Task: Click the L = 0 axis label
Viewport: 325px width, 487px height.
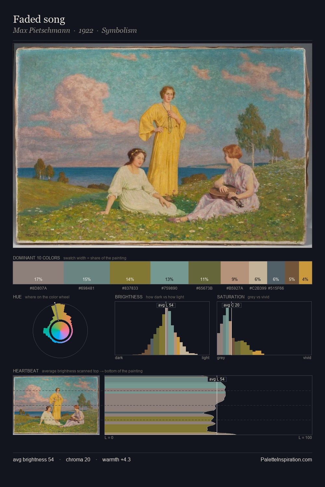Action: pyautogui.click(x=109, y=438)
